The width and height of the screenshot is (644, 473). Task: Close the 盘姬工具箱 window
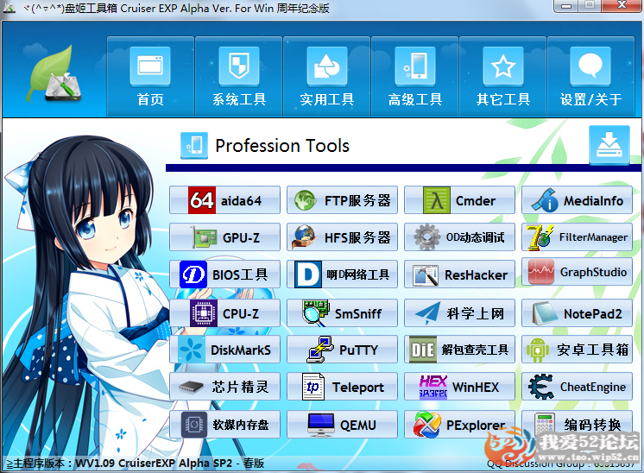coord(622,6)
